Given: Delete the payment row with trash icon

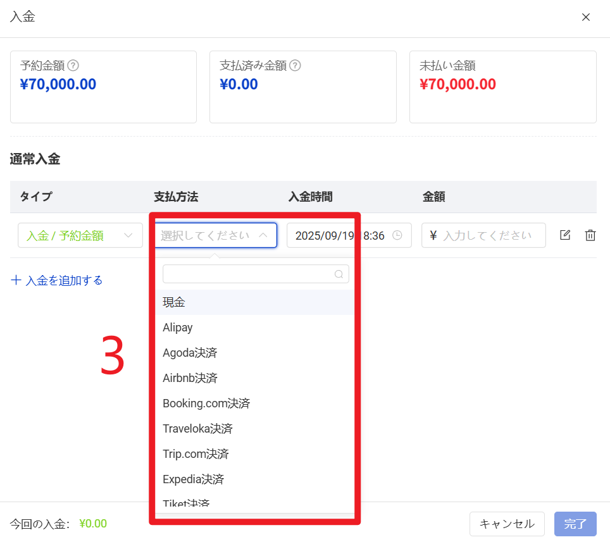Looking at the screenshot, I should [x=590, y=235].
